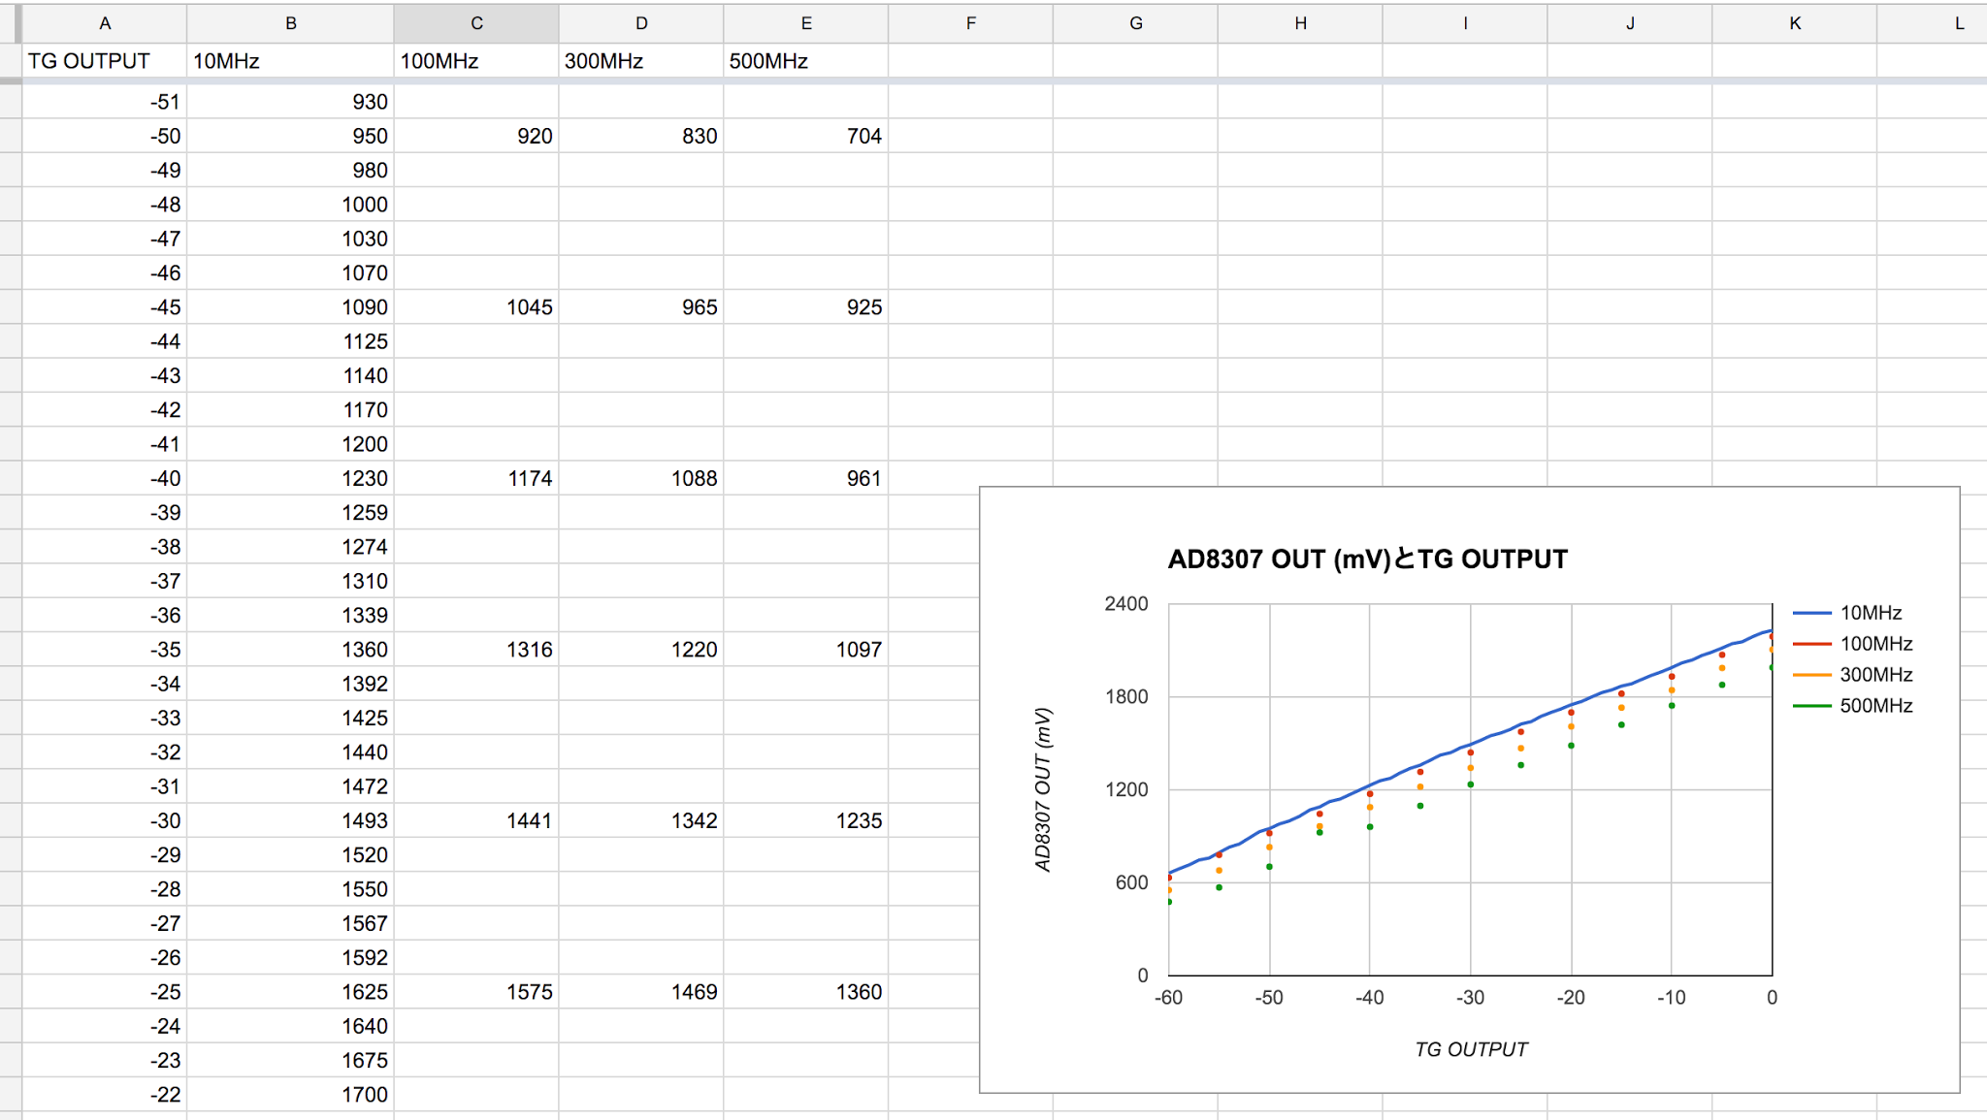Screen dimensions: 1987x1120
Task: Click the orange 300MHz legend entry
Action: pos(1874,675)
